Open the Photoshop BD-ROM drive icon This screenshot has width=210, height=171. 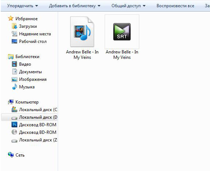point(14,125)
